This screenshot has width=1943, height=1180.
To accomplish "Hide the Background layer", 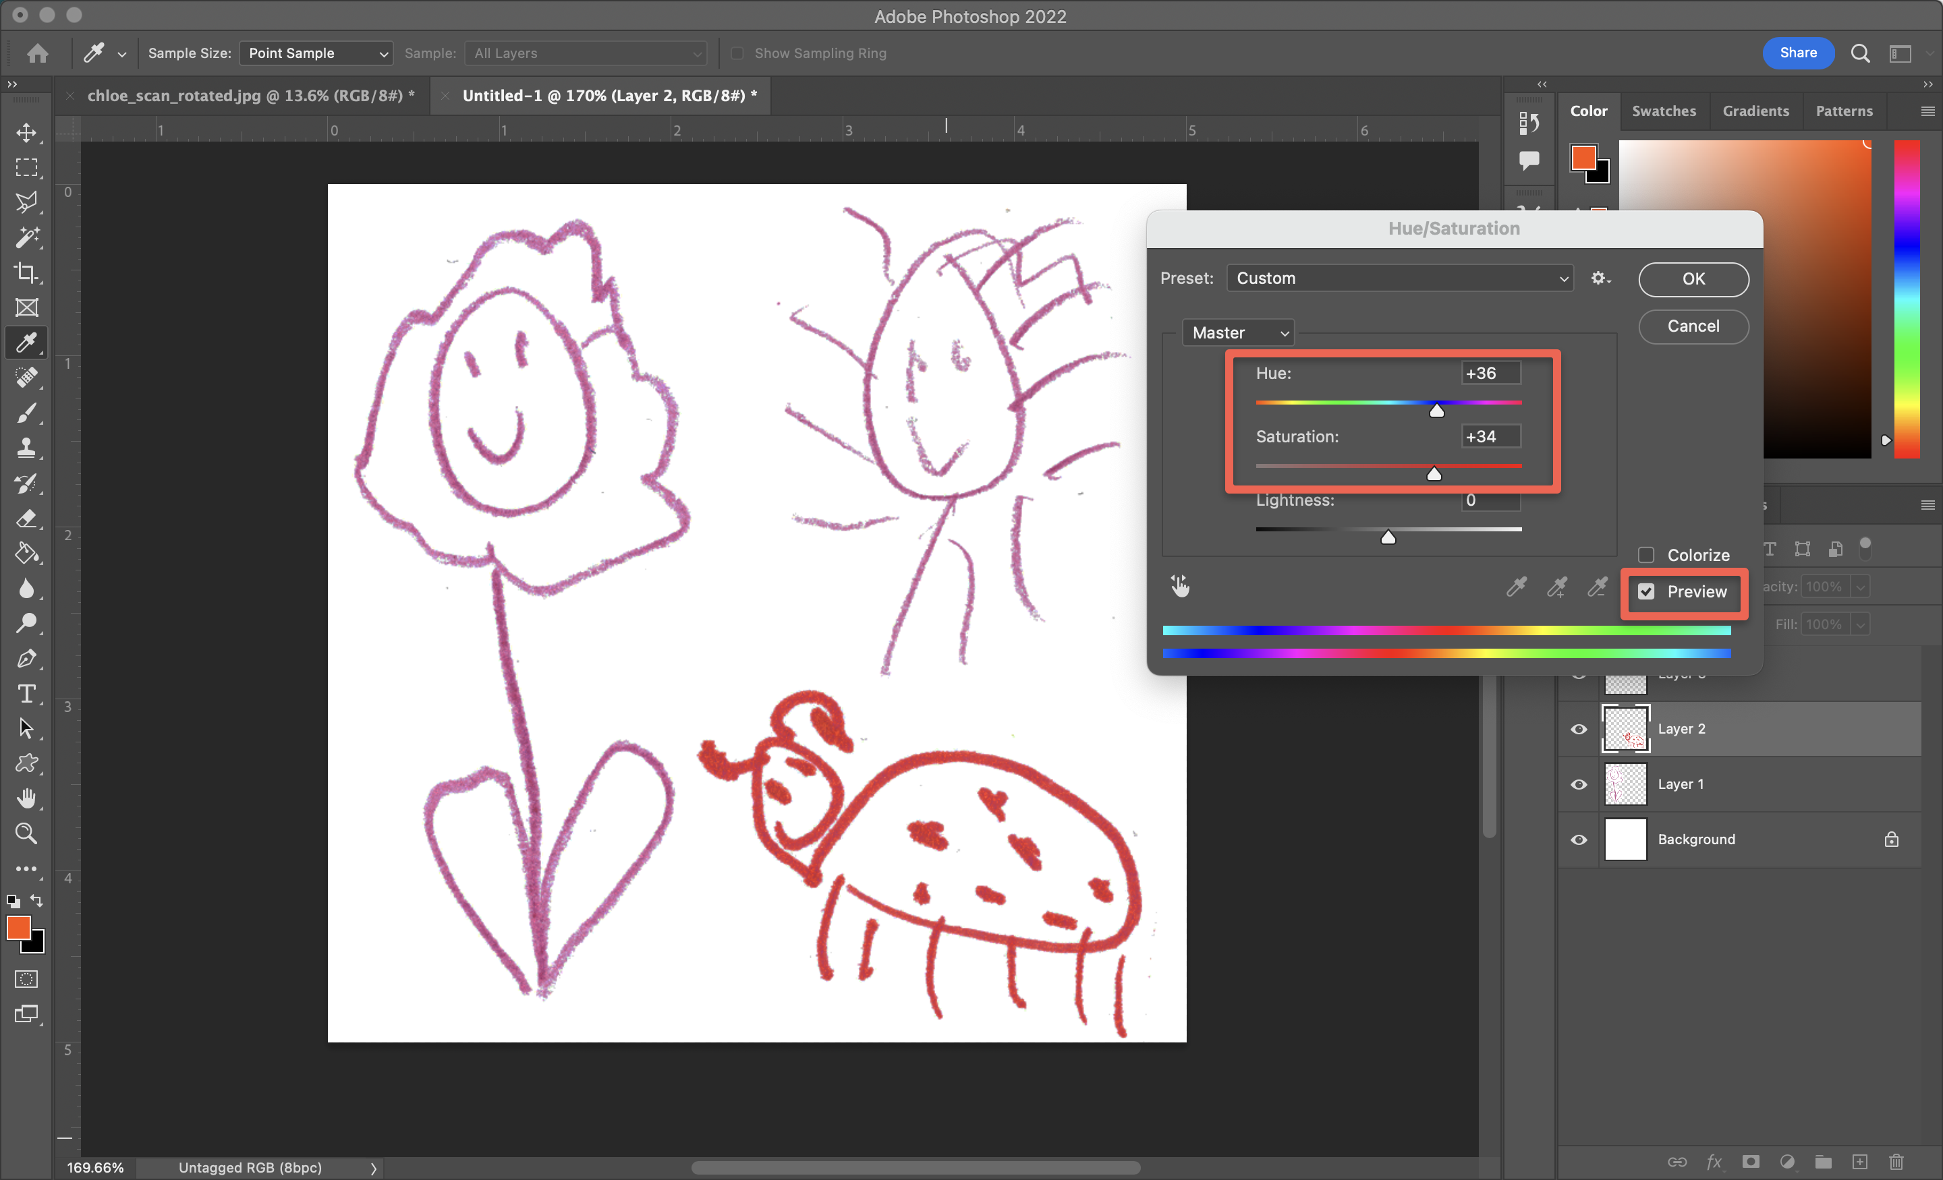I will (1578, 839).
